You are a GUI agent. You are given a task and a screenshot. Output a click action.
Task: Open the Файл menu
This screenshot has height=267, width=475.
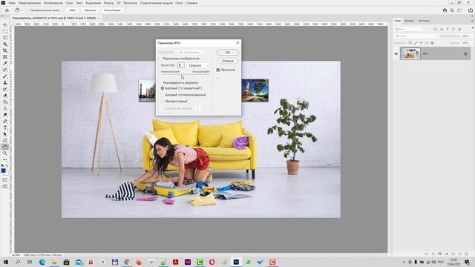12,3
